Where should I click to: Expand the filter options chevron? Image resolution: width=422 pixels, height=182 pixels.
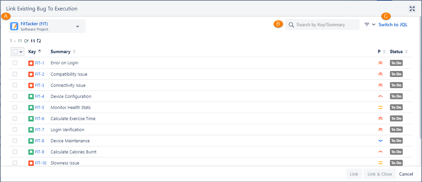click(x=374, y=25)
